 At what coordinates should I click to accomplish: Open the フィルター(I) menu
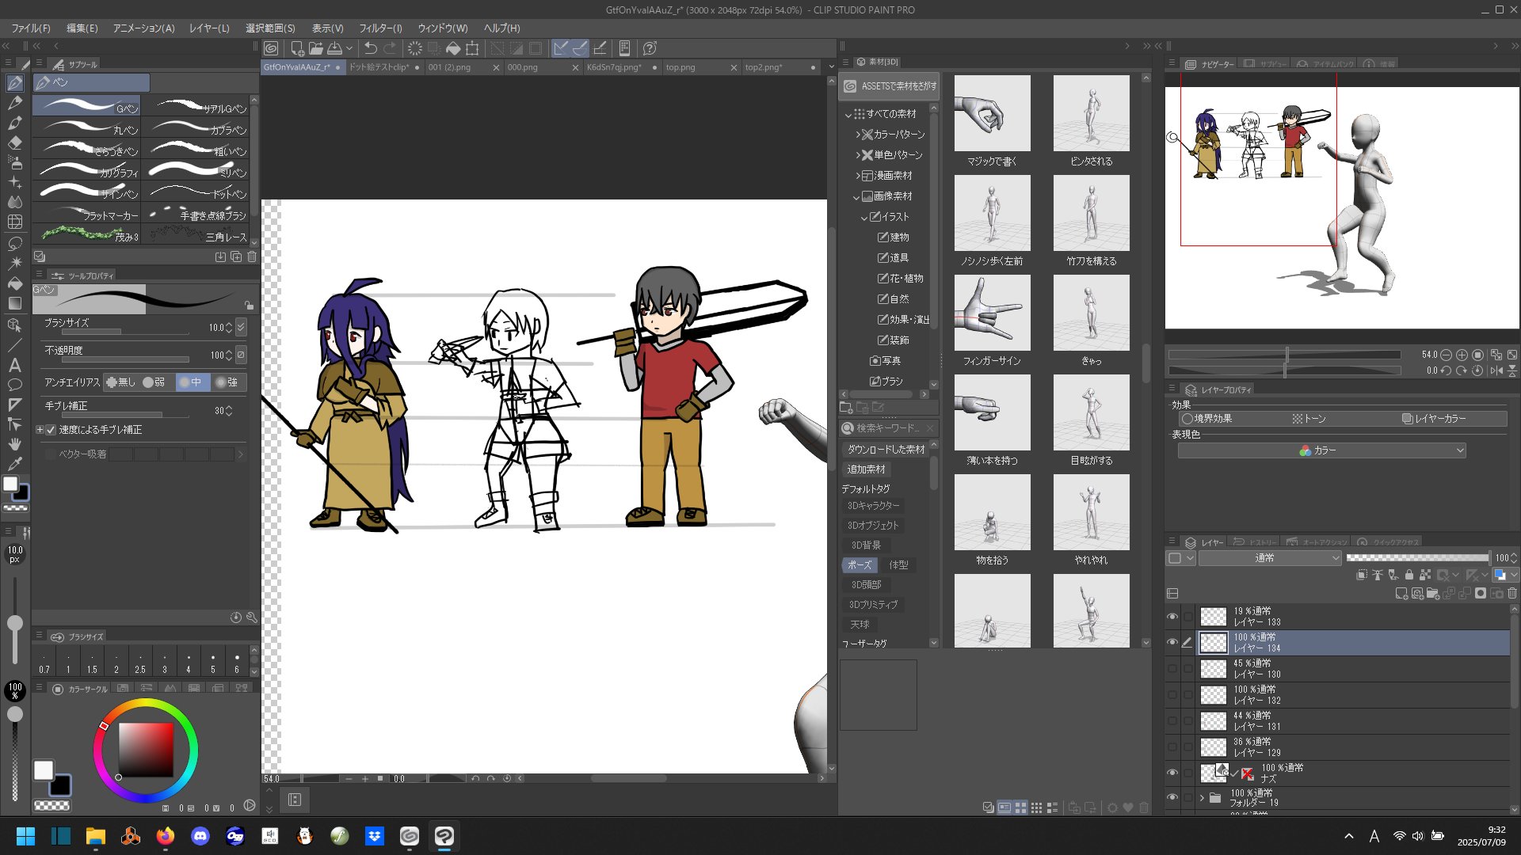pyautogui.click(x=380, y=28)
